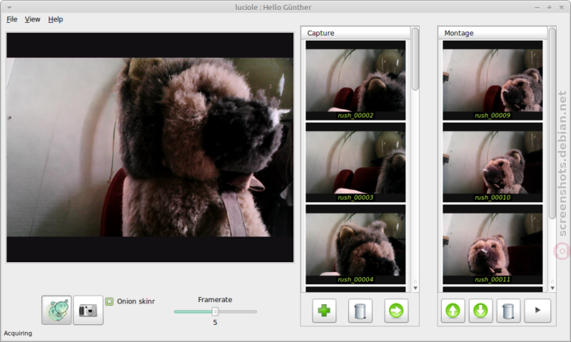
Task: Click the Framerate value 5
Action: pos(215,322)
